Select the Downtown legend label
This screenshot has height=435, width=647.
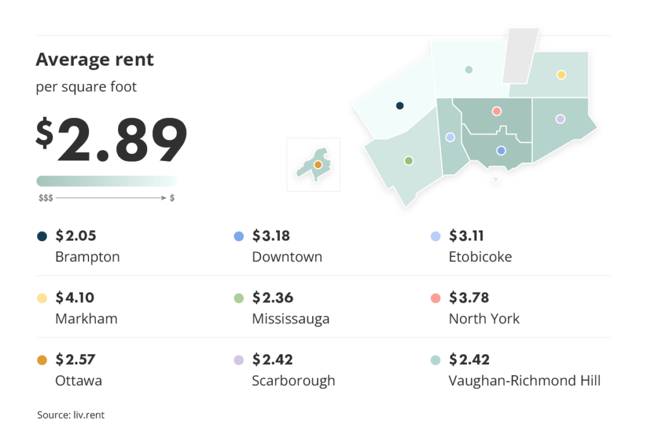coord(287,257)
